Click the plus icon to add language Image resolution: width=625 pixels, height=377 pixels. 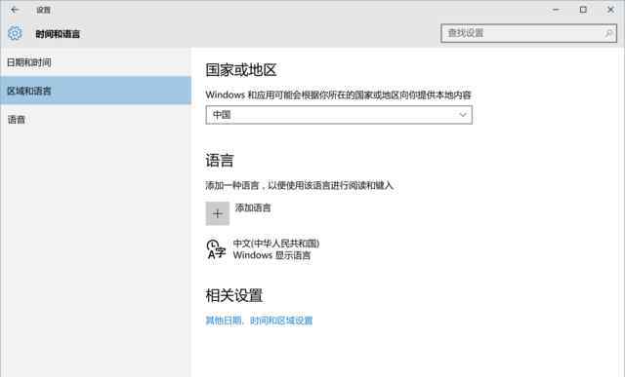pos(217,213)
